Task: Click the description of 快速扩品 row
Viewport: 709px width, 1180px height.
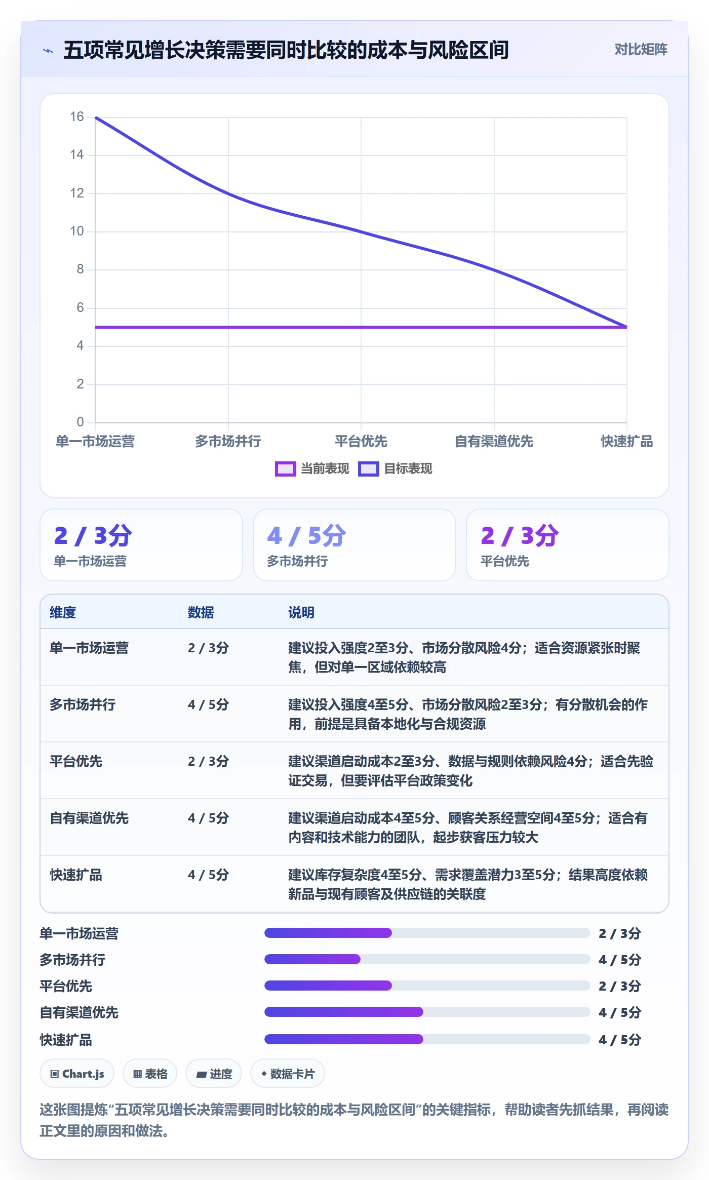Action: point(469,884)
